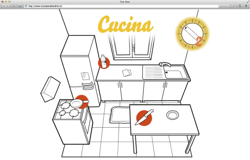Click the sink drain in the basin

click(x=166, y=72)
